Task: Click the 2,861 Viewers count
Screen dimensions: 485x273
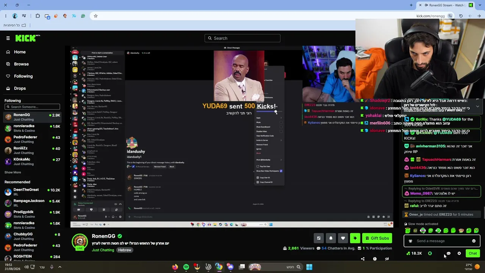Action: coord(299,248)
